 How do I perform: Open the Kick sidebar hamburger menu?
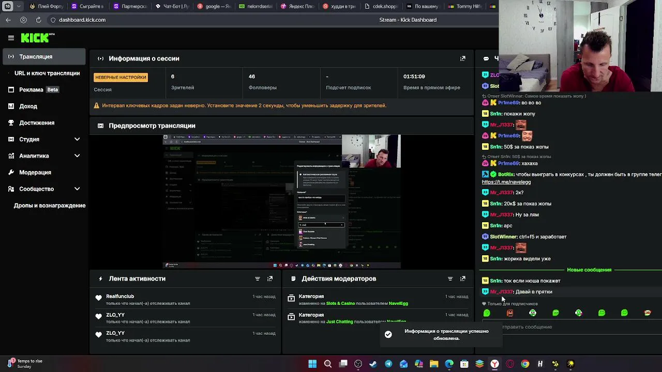11,38
